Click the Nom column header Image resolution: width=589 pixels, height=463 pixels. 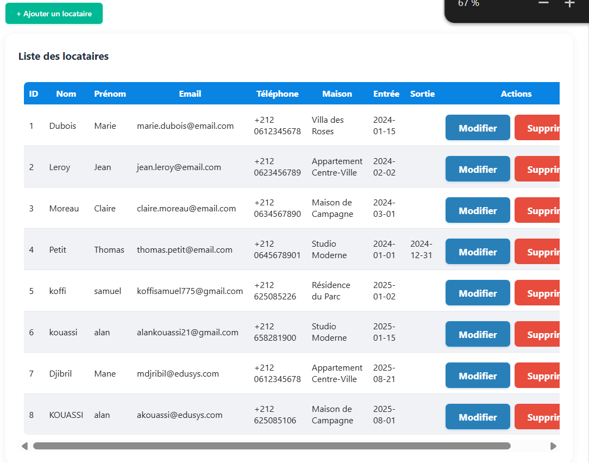coord(66,93)
